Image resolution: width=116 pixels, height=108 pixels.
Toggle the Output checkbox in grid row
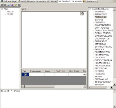[x=26, y=75]
